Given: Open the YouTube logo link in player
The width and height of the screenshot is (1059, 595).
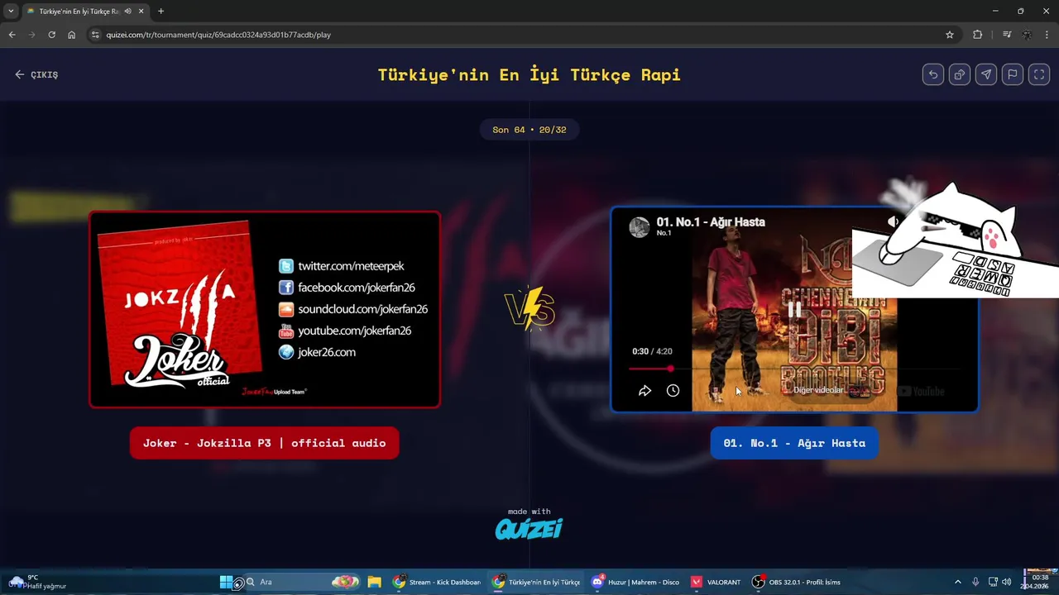Looking at the screenshot, I should click(x=921, y=392).
